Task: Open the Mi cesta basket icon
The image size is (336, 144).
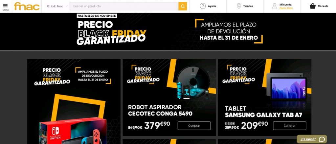Action: tap(313, 6)
